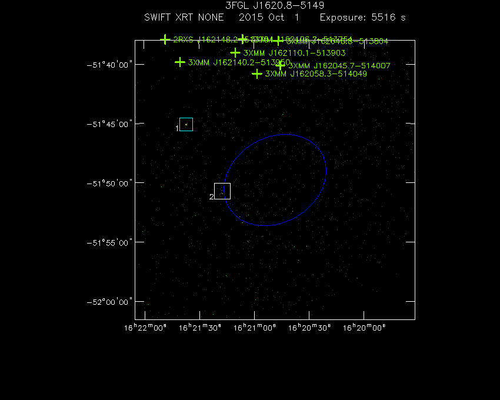Select the source number label 2
This screenshot has height=400, width=500.
211,197
